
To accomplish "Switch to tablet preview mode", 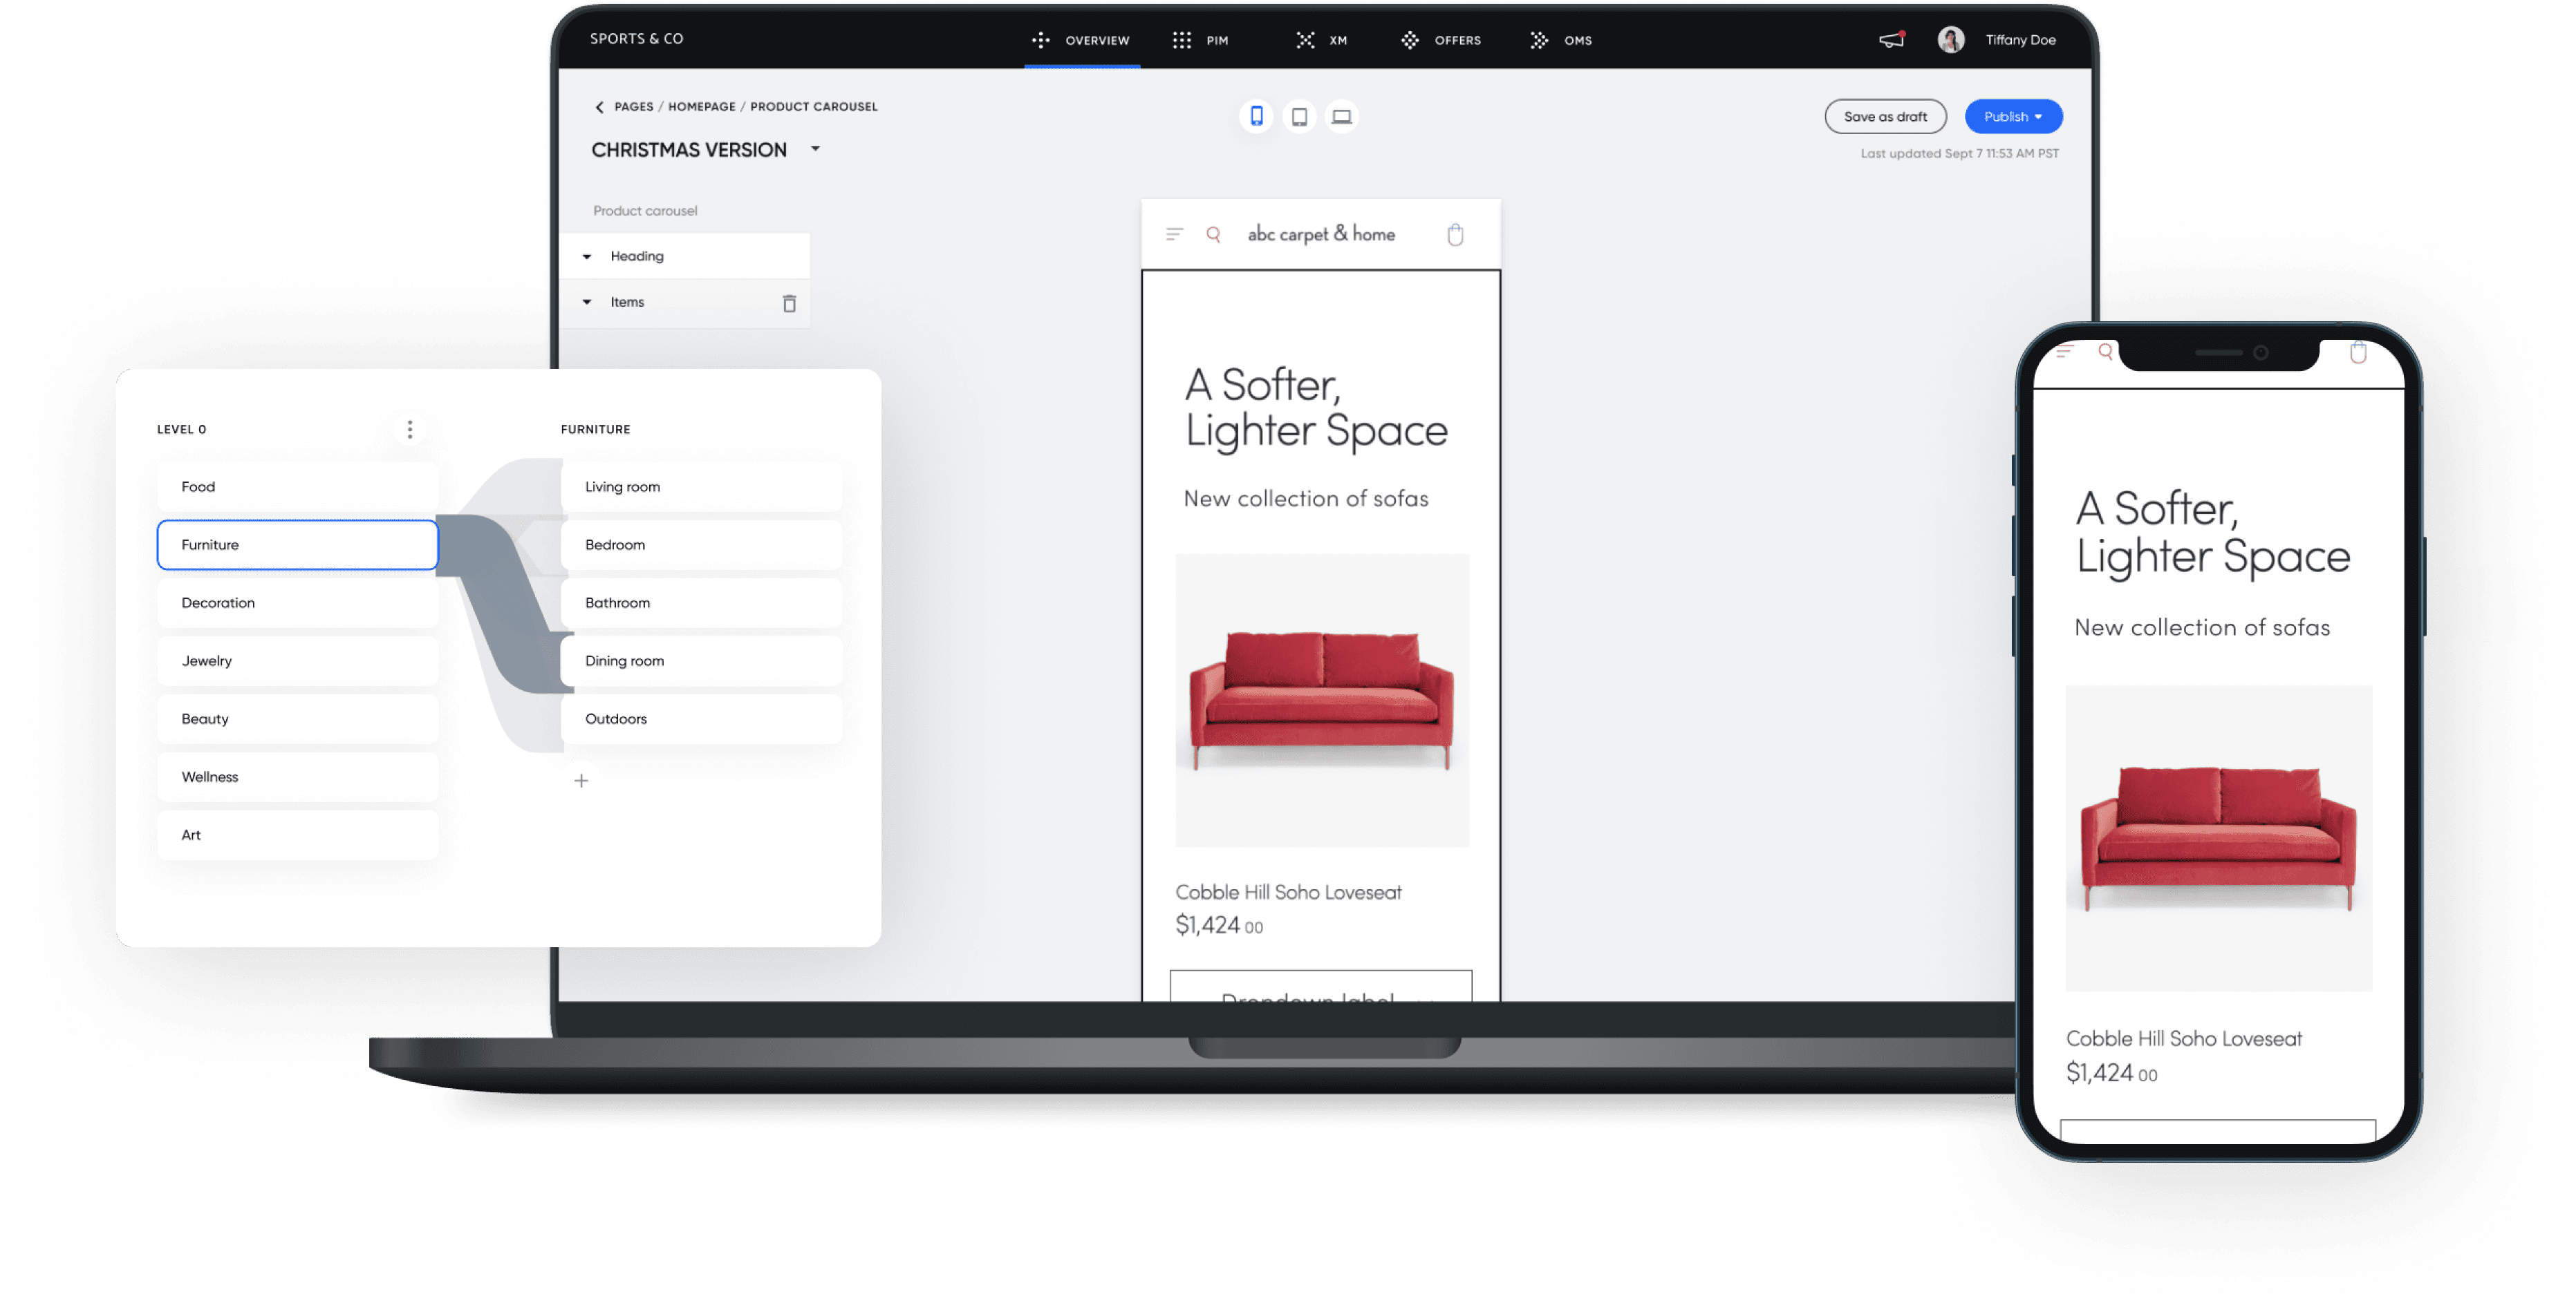I will (1299, 117).
